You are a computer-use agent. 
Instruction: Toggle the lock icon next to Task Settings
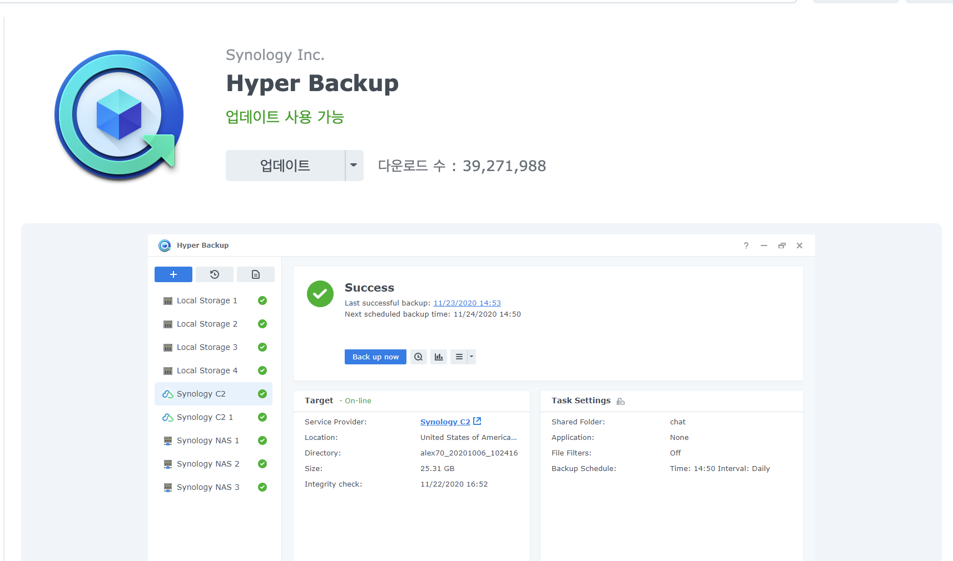(x=621, y=401)
